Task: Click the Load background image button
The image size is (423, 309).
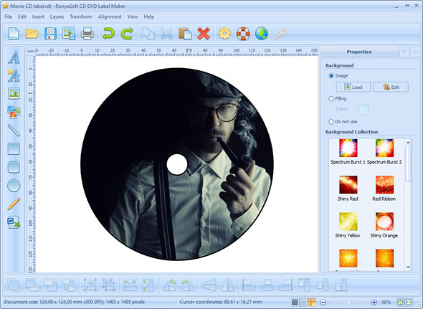Action: (353, 87)
